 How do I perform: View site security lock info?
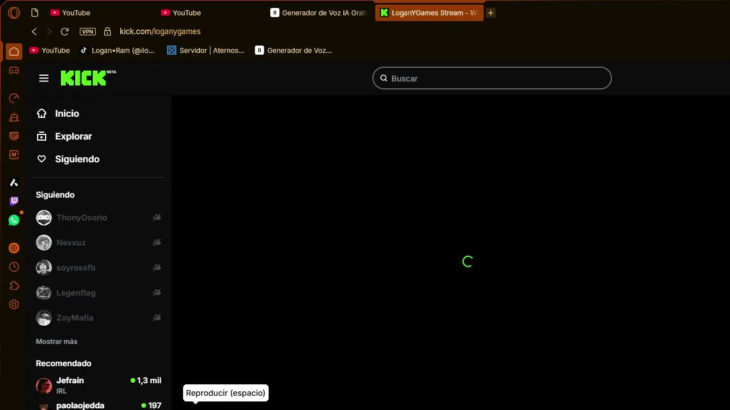107,32
